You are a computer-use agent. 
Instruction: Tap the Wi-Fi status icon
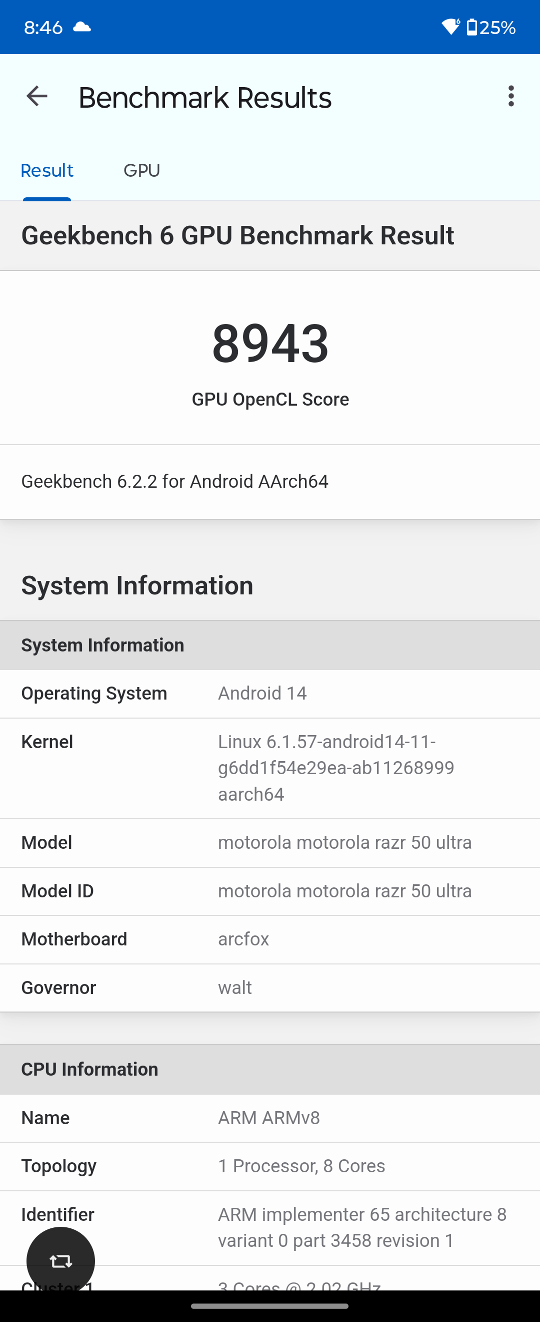tap(450, 27)
